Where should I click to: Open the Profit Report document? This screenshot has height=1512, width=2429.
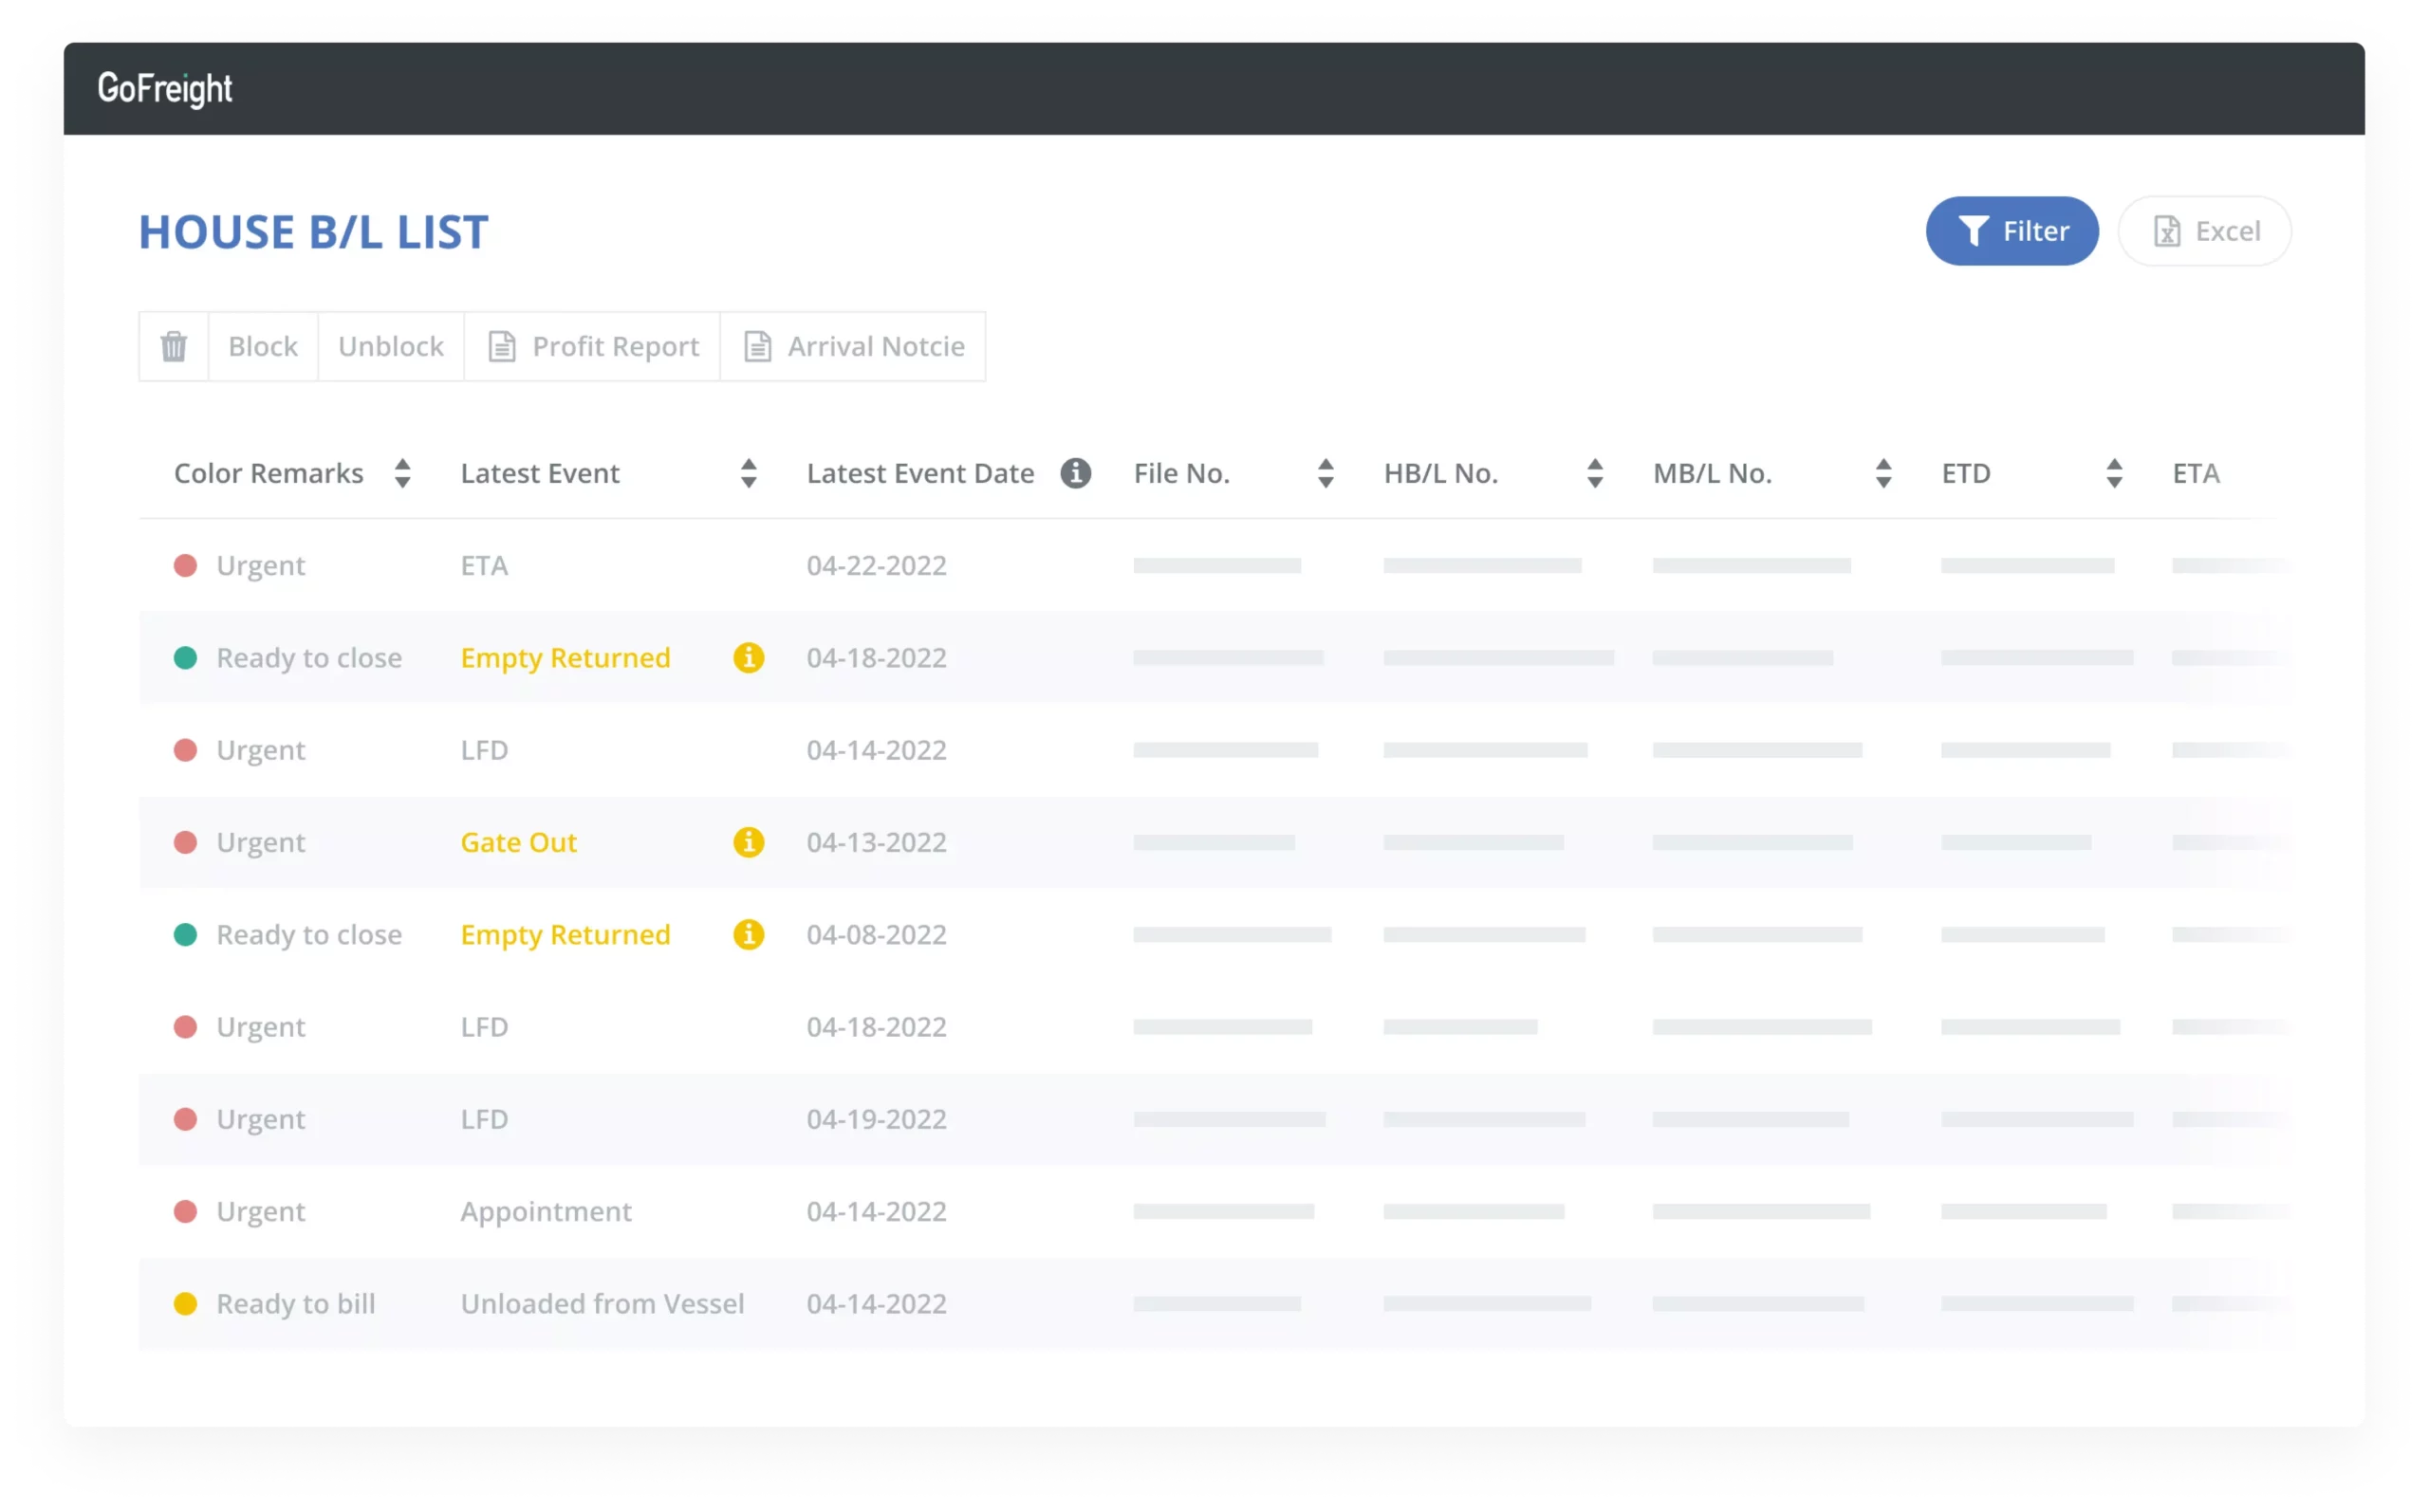[592, 346]
